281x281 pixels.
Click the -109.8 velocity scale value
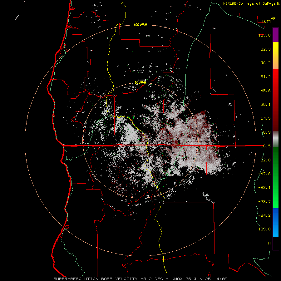tap(263, 229)
